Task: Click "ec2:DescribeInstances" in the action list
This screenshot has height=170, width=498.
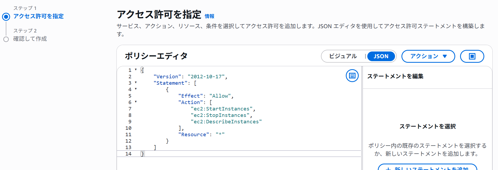Action: coord(226,122)
